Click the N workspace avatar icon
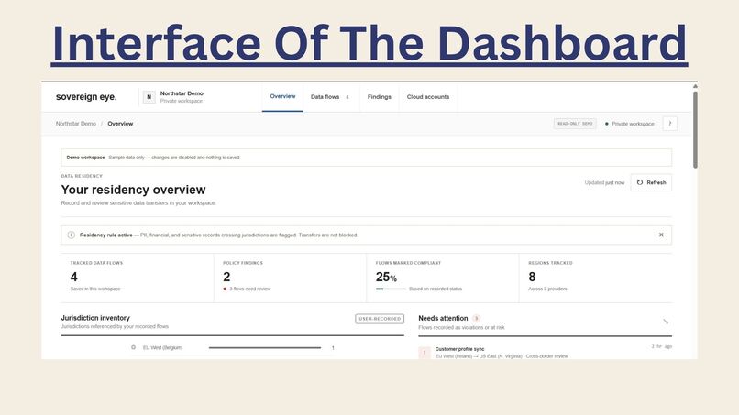The height and width of the screenshot is (415, 739). tap(149, 97)
